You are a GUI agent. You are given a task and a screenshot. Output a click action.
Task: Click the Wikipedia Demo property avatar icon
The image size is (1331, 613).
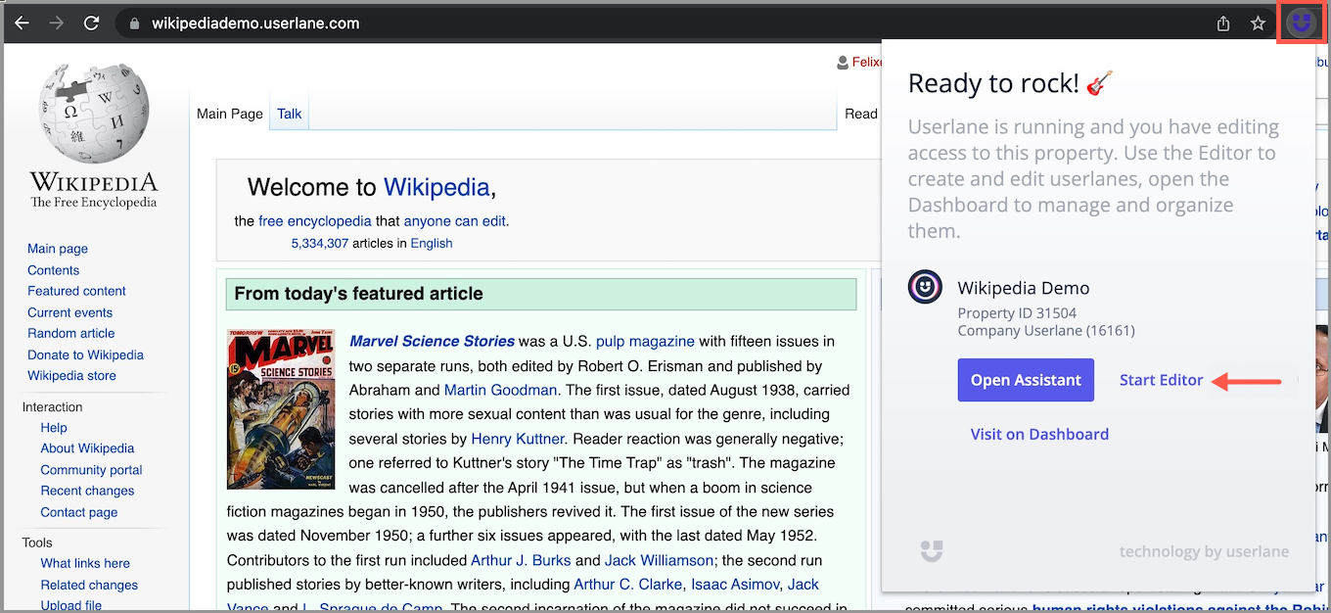[x=925, y=287]
